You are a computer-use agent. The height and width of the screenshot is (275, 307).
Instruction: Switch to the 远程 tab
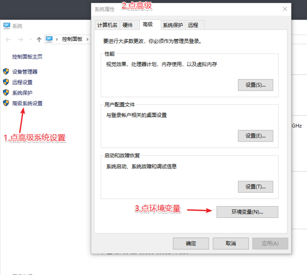[193, 25]
